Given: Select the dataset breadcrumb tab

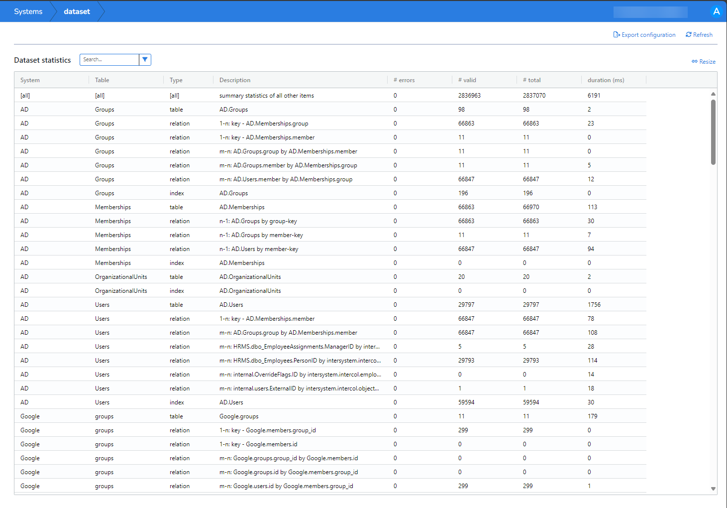Looking at the screenshot, I should [77, 11].
